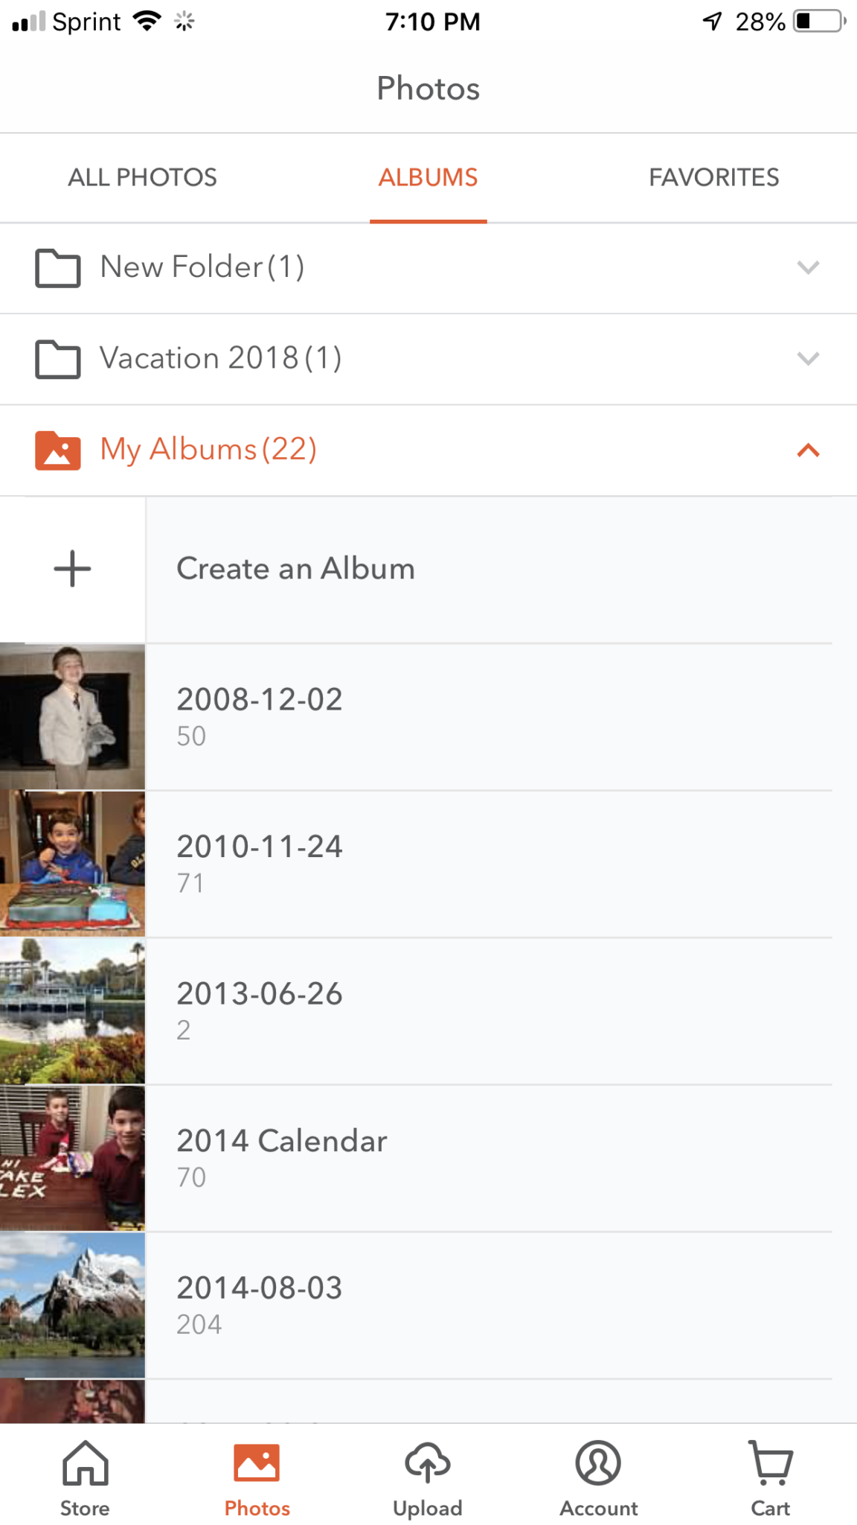Collapse the My Albums section chevron
The height and width of the screenshot is (1525, 857).
tap(808, 450)
